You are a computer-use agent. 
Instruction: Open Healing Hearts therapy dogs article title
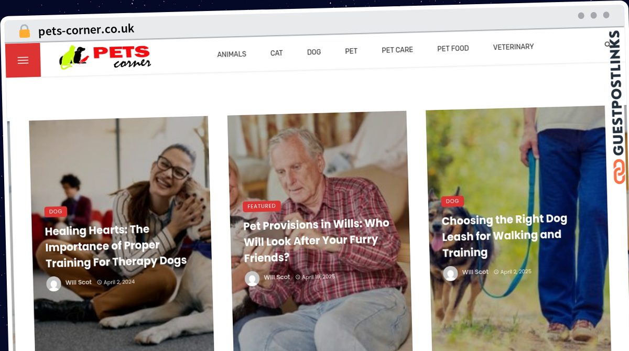point(115,246)
